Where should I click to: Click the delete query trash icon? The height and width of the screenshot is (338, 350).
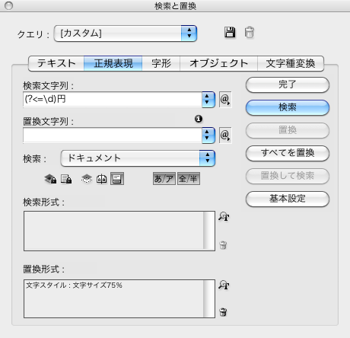click(250, 33)
